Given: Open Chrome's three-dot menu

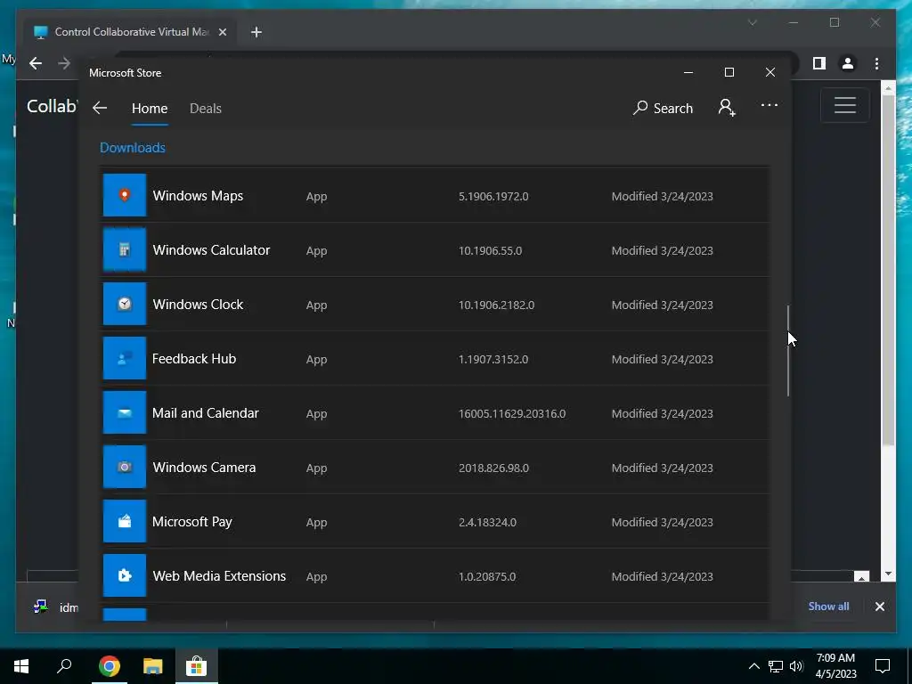Looking at the screenshot, I should 876,63.
